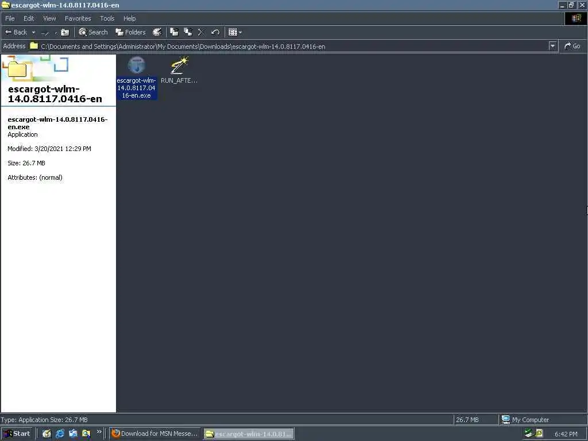
Task: Minimize the Explorer window
Action: [x=562, y=5]
